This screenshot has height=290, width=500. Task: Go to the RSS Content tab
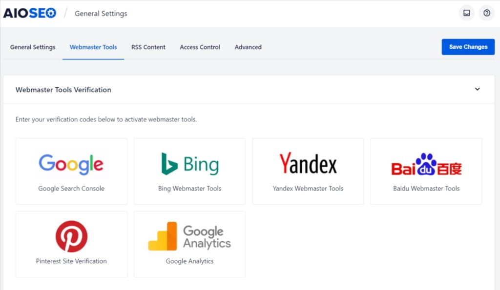click(148, 47)
